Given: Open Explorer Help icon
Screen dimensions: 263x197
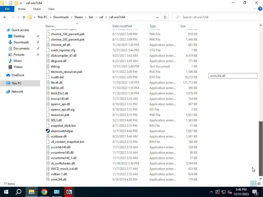Looking at the screenshot, I should pyautogui.click(x=260, y=9).
